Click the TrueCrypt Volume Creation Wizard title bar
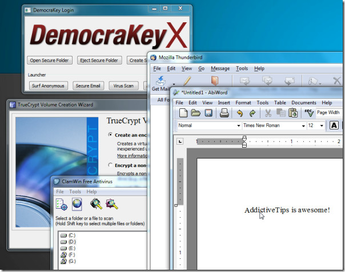The width and height of the screenshot is (345, 272). pyautogui.click(x=78, y=105)
